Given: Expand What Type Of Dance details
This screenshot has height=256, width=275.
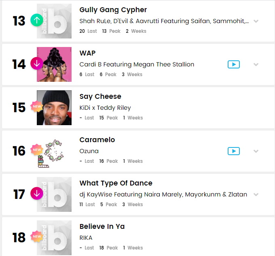Looking at the screenshot, I should click(x=256, y=194).
